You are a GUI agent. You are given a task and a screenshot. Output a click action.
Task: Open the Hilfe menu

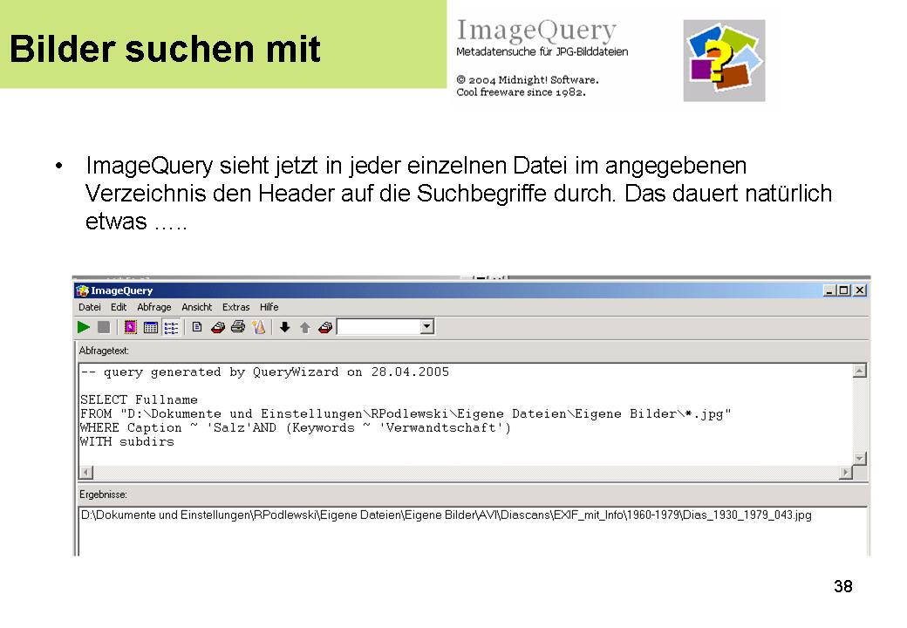click(x=269, y=307)
